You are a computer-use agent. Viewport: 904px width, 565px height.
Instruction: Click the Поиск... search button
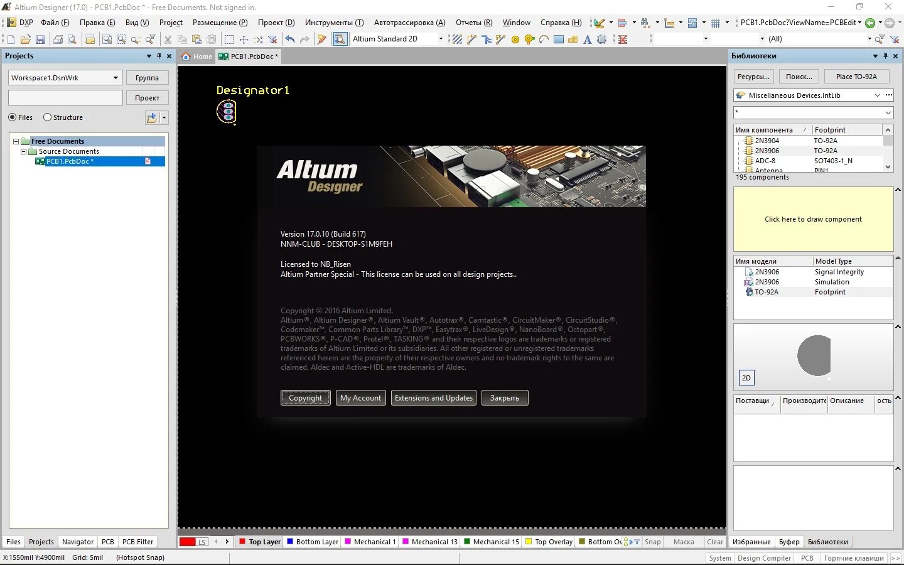[x=799, y=77]
